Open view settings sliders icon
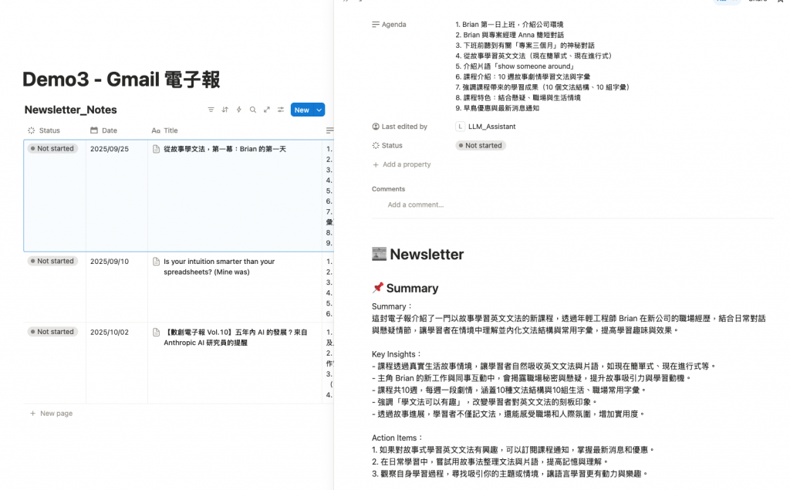The width and height of the screenshot is (790, 490). pos(281,110)
